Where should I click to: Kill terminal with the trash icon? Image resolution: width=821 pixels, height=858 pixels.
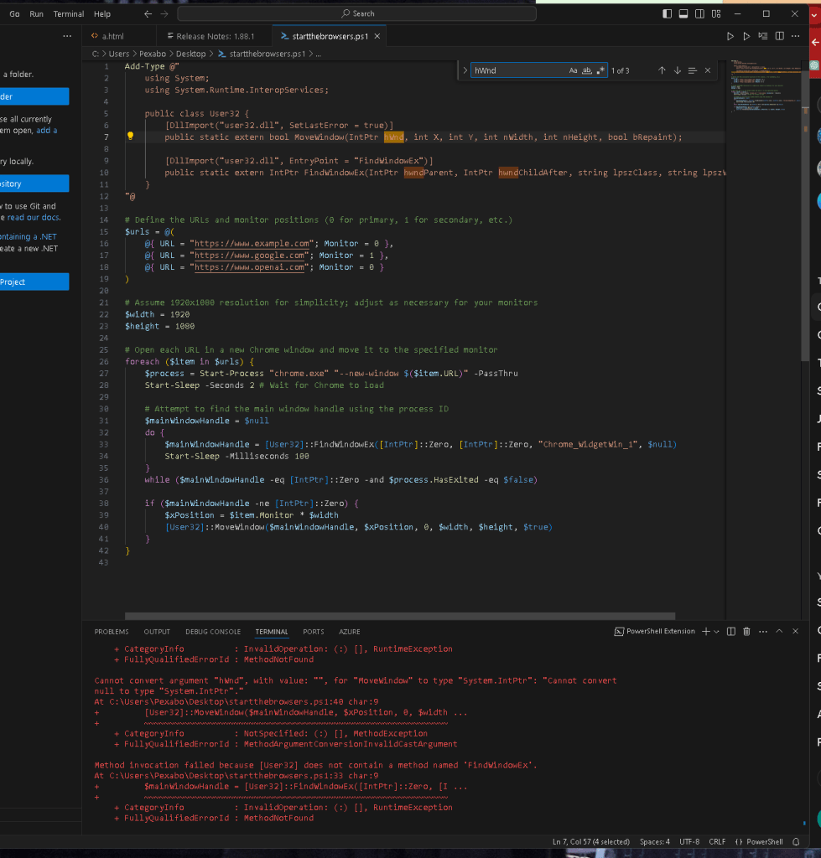[x=746, y=632]
